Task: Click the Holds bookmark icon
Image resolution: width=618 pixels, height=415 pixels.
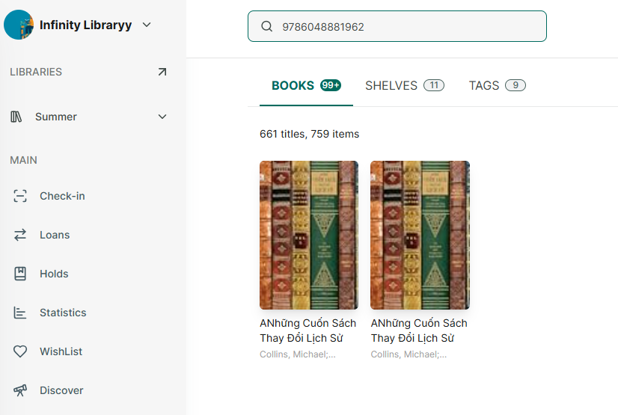Action: tap(20, 274)
